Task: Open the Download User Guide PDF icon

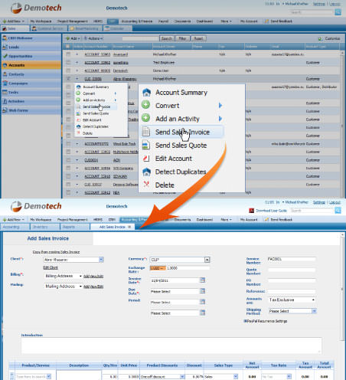Action: (x=252, y=211)
